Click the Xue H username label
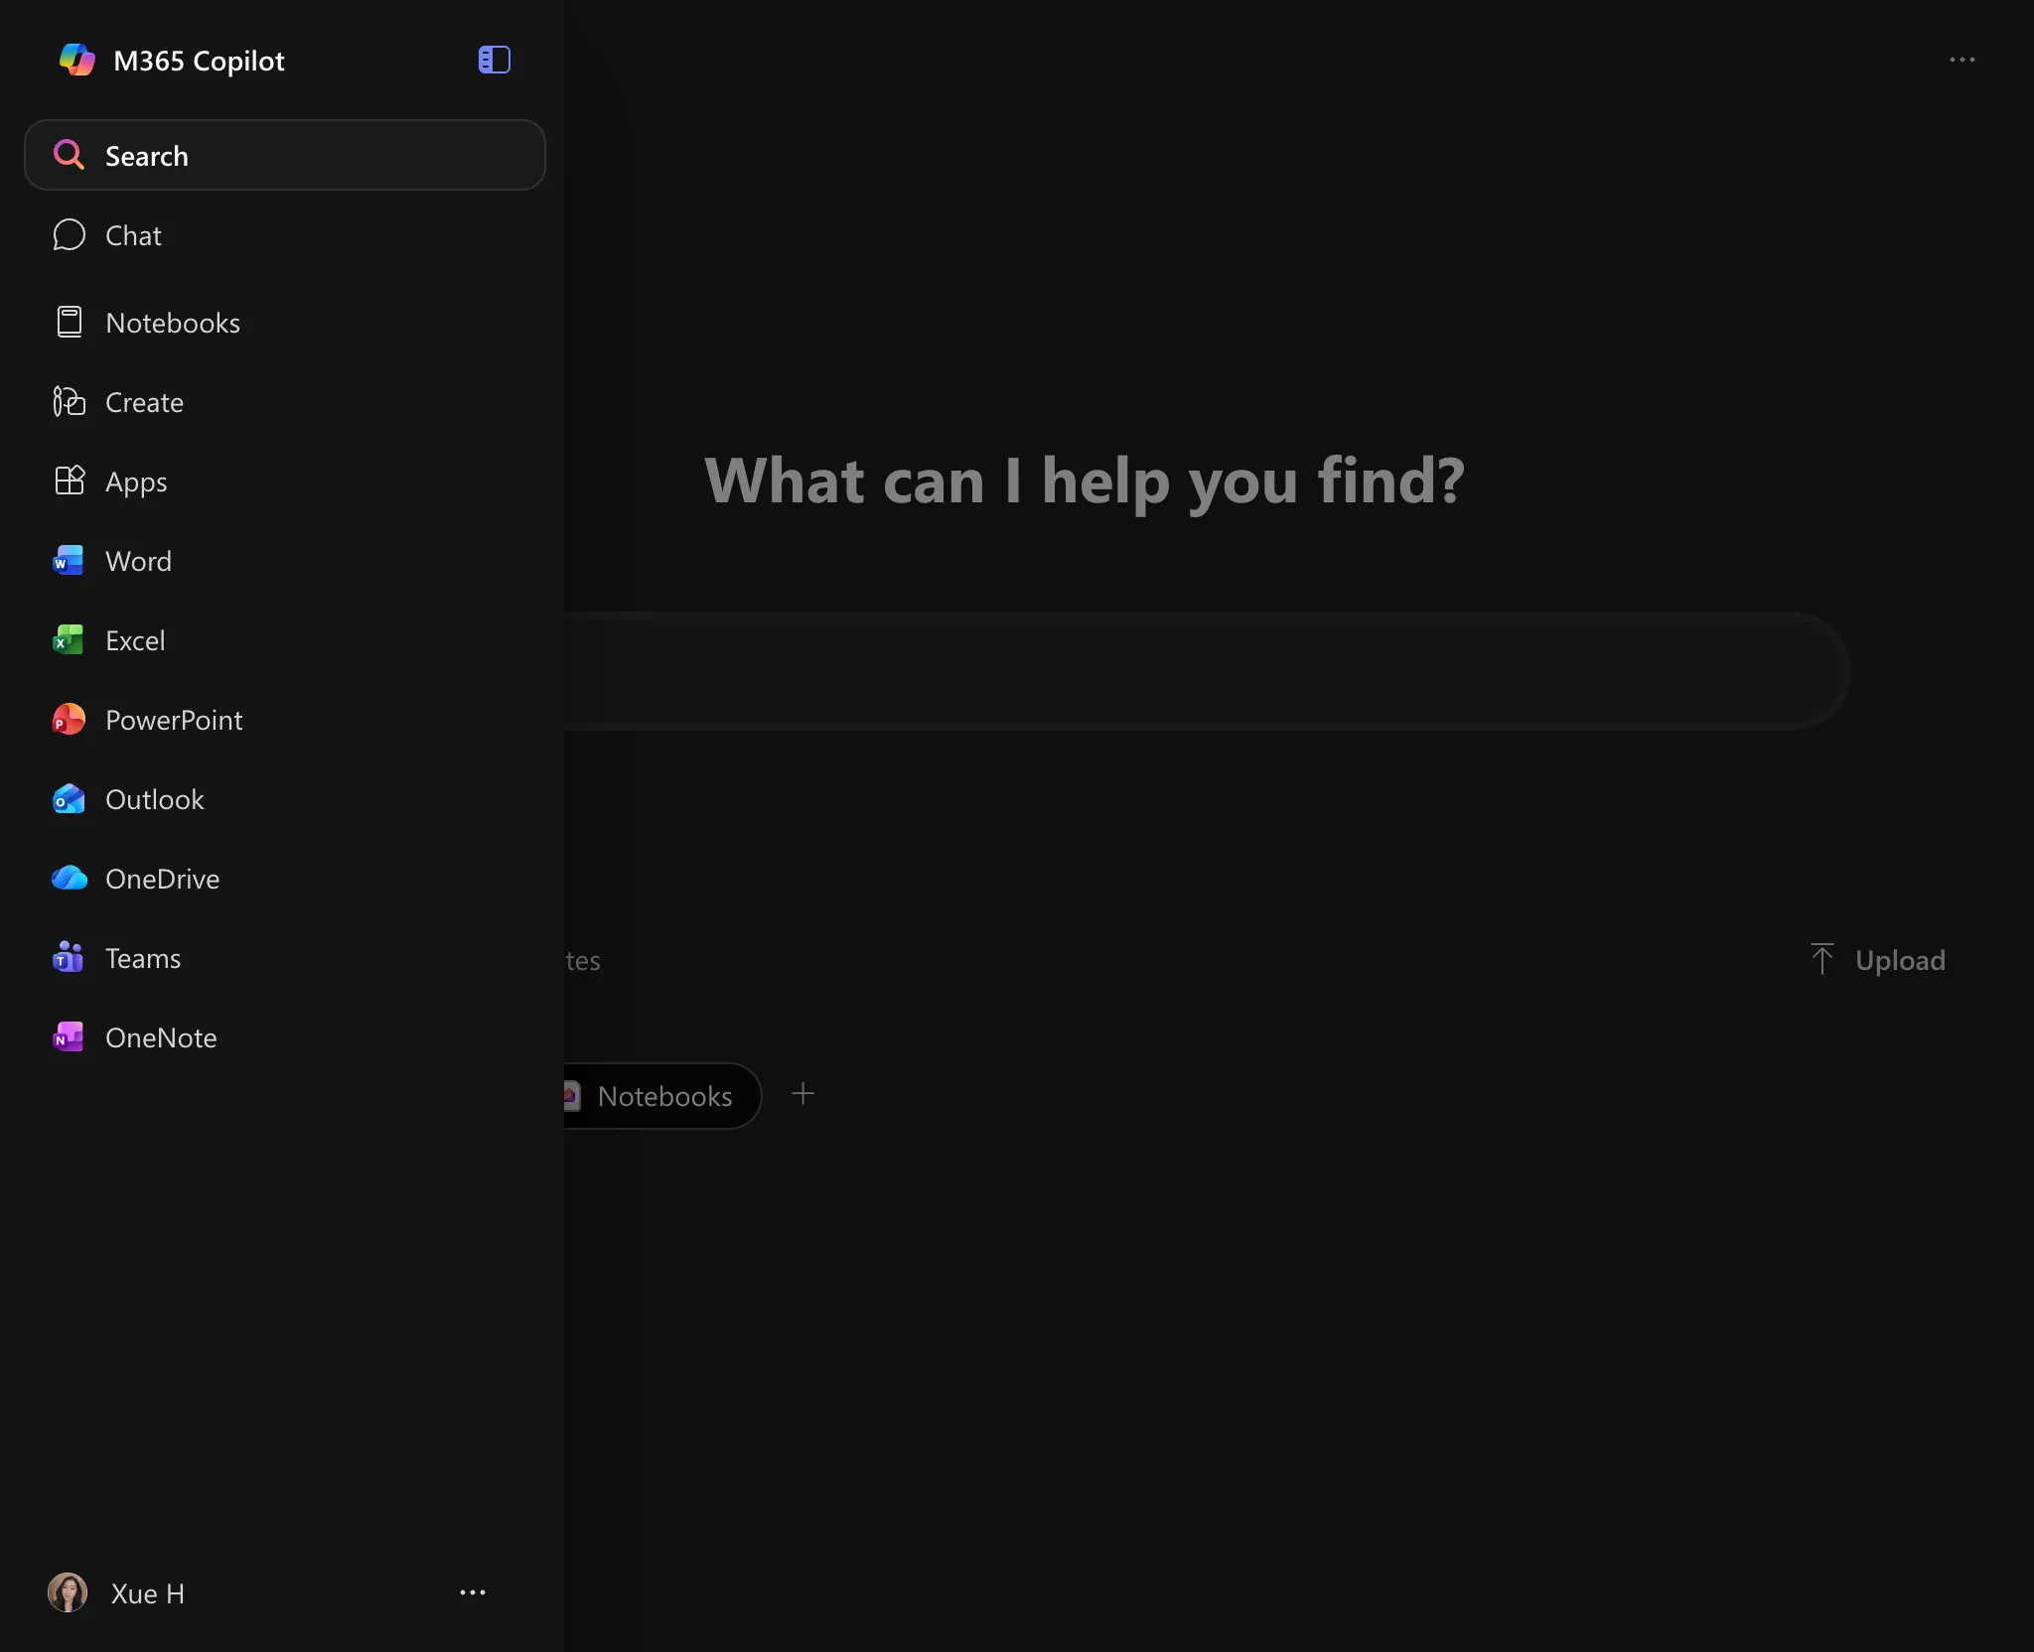 [x=148, y=1593]
